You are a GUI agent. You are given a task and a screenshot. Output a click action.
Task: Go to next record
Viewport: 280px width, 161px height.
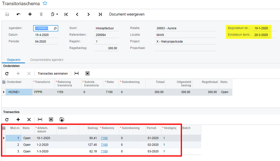point(89,14)
